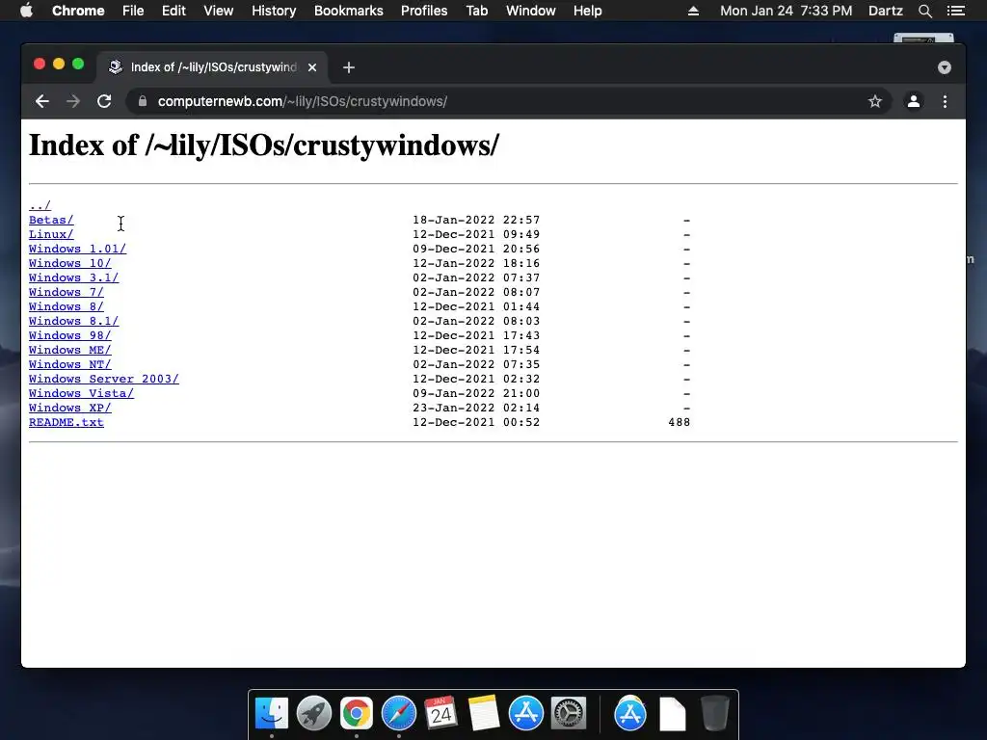View site info via padlock icon
The image size is (987, 740).
(143, 101)
